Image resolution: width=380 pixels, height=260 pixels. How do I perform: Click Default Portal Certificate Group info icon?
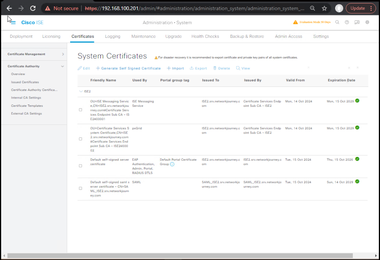172,164
